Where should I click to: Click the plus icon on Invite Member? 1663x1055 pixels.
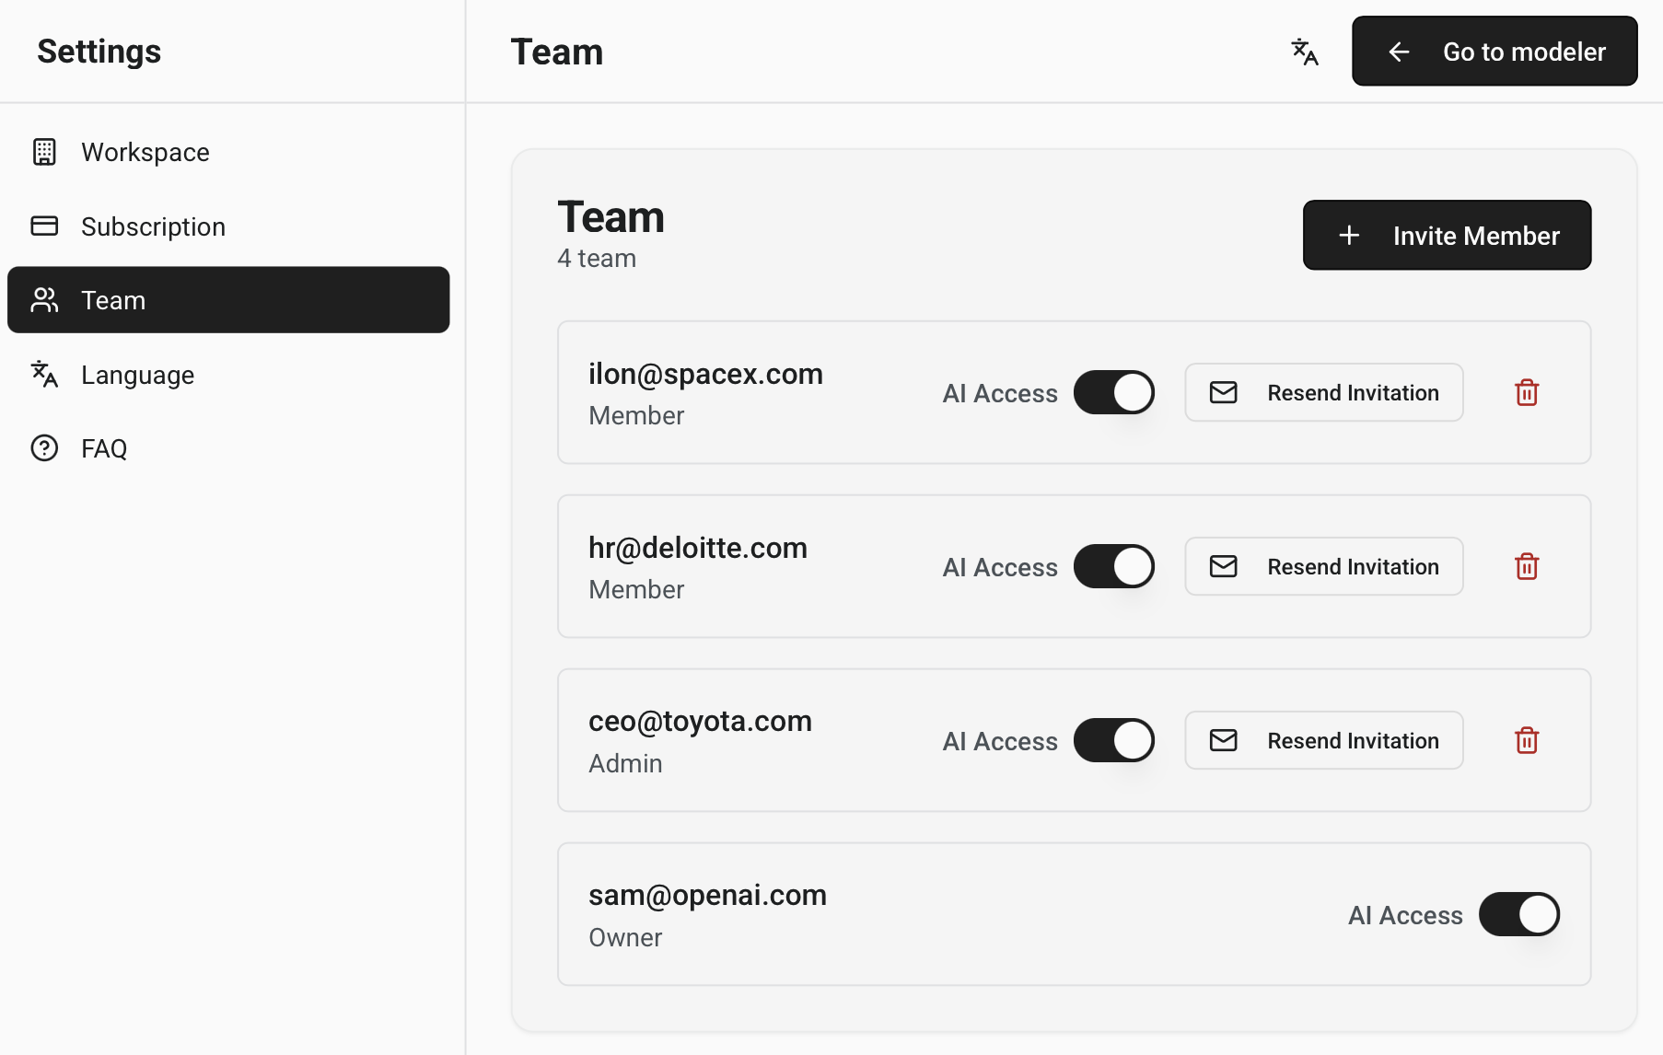click(x=1349, y=236)
